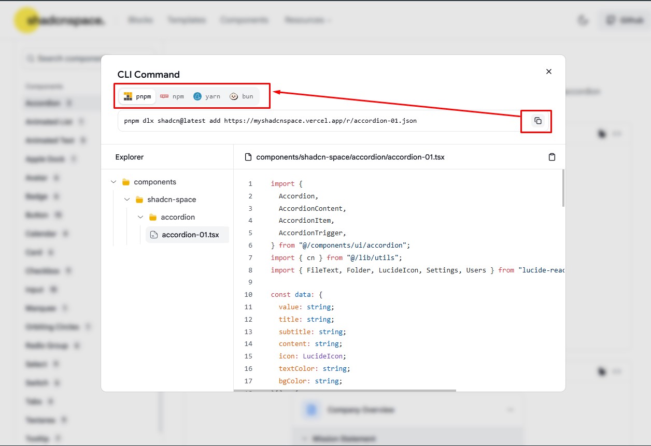Click the bun logo icon
The image size is (651, 446).
coord(234,96)
